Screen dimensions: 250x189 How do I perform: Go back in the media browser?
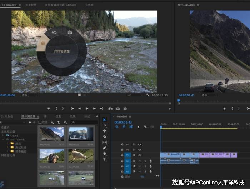[30, 122]
